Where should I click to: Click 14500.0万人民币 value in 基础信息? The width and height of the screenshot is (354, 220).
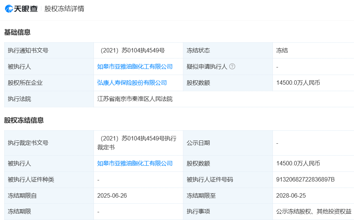pos(298,83)
